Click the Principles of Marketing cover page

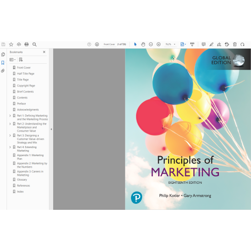[x=188, y=129]
